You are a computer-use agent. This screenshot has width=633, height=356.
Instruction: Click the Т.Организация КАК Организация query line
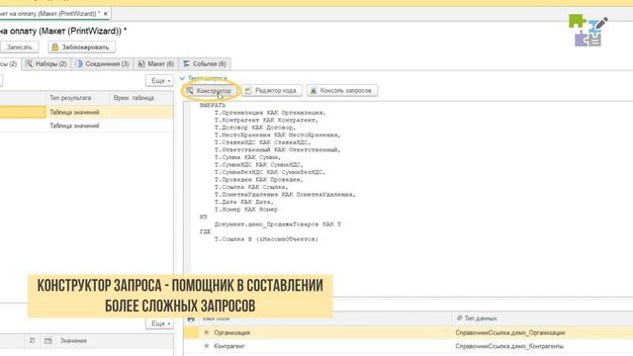point(270,113)
